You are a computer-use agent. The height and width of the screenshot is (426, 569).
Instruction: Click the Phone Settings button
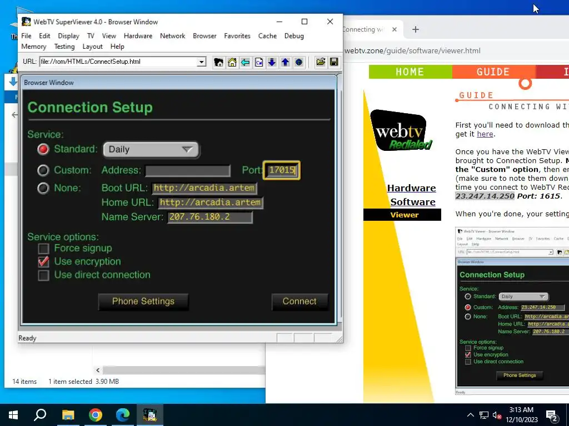click(x=143, y=301)
